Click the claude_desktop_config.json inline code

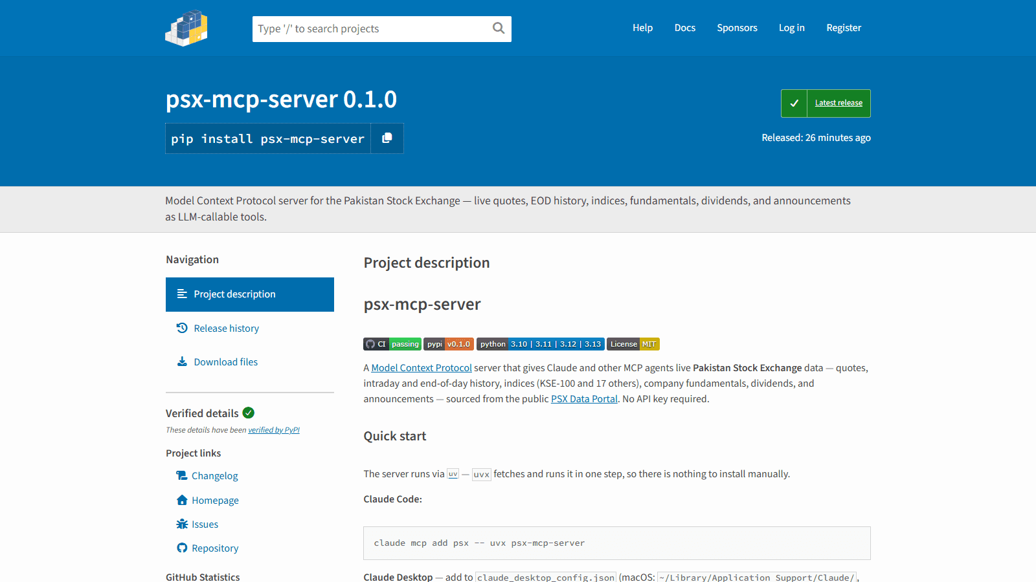pos(546,577)
